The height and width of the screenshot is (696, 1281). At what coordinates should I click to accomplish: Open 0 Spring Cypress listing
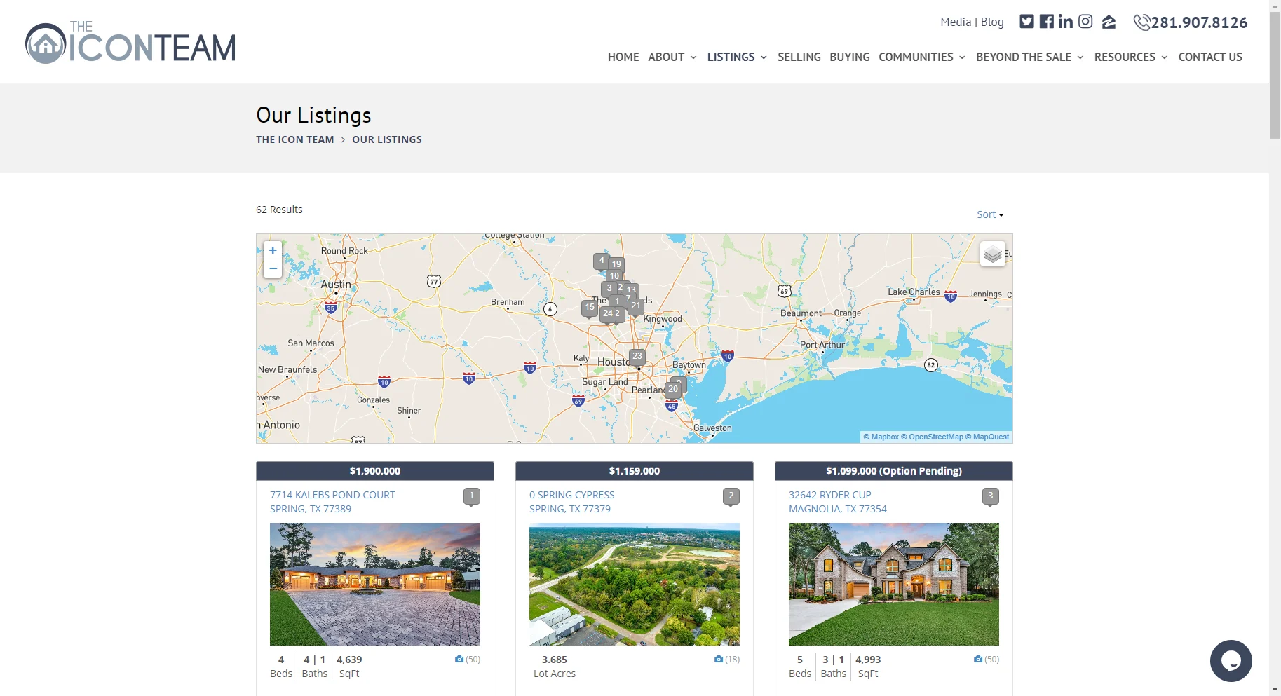click(571, 502)
